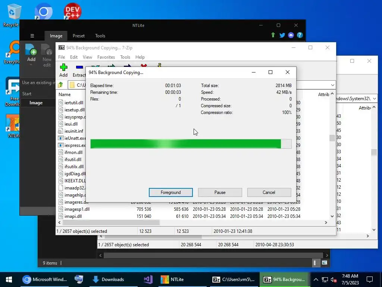Screen dimensions: 382x287
Task: Open the Tools menu in 7-Zip
Action: tap(125, 57)
